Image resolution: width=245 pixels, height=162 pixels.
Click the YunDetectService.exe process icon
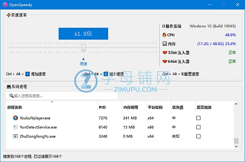tap(15, 127)
